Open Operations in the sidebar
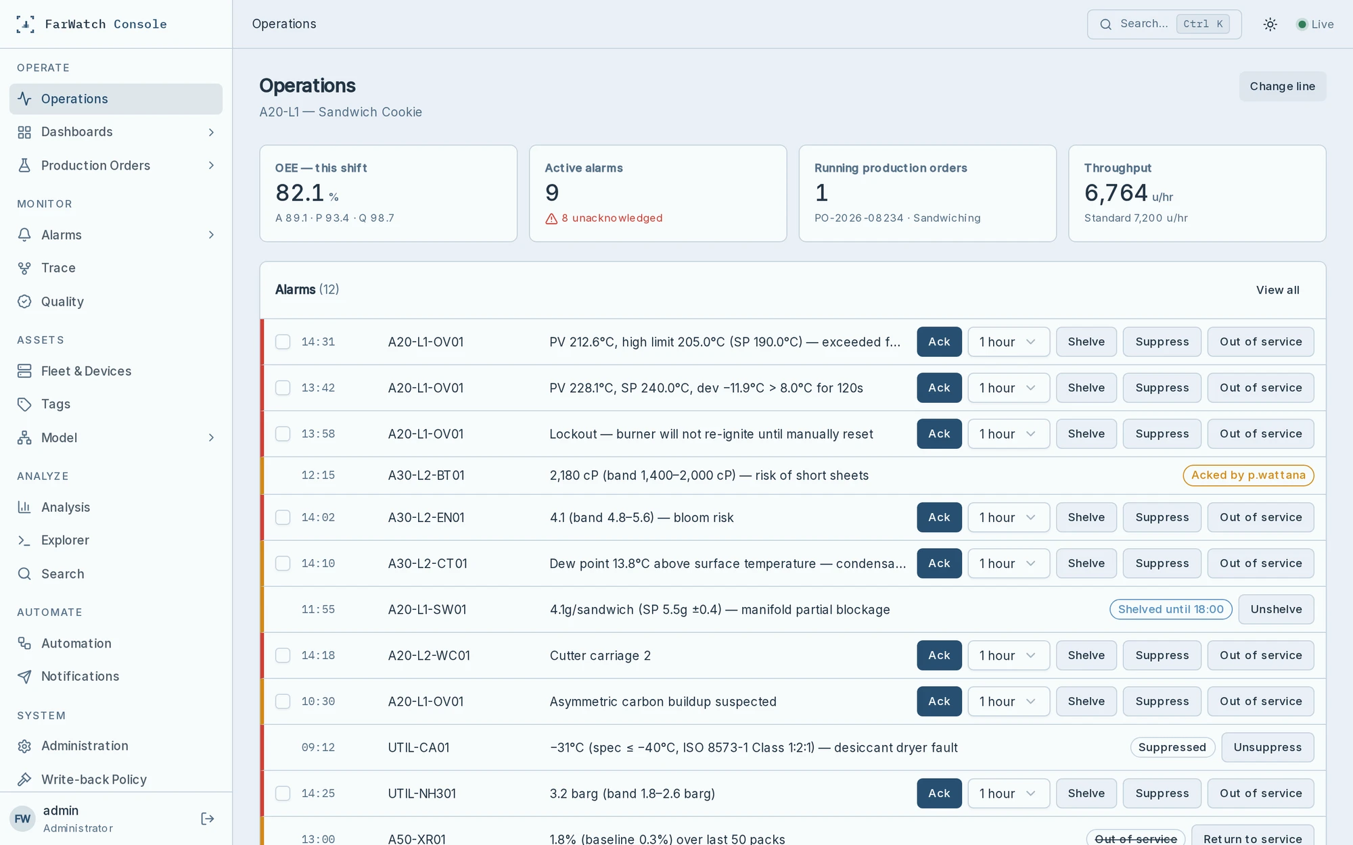The height and width of the screenshot is (845, 1353). click(116, 99)
